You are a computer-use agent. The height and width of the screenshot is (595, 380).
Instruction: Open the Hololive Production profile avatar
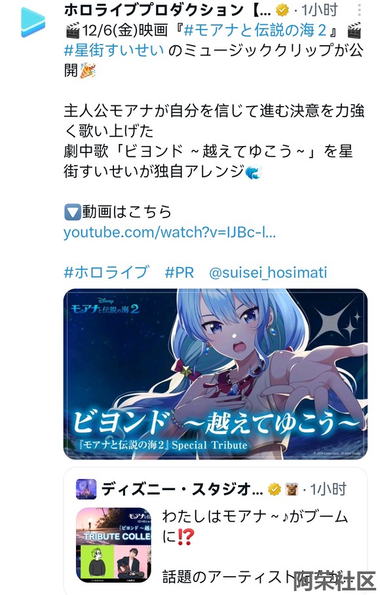pyautogui.click(x=33, y=22)
